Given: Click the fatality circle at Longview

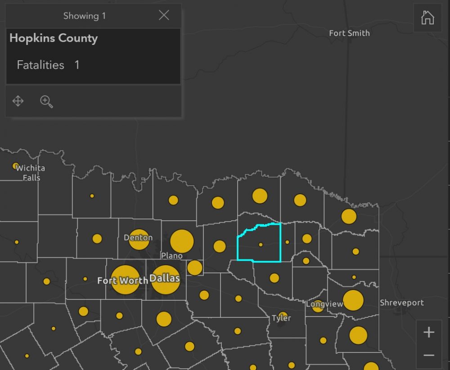Looking at the screenshot, I should (x=318, y=306).
